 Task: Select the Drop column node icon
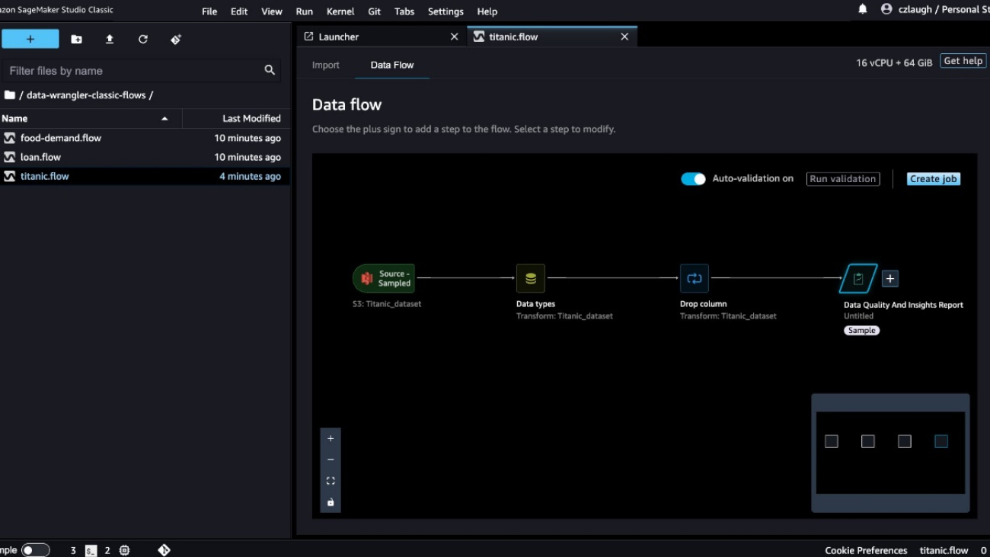tap(695, 279)
